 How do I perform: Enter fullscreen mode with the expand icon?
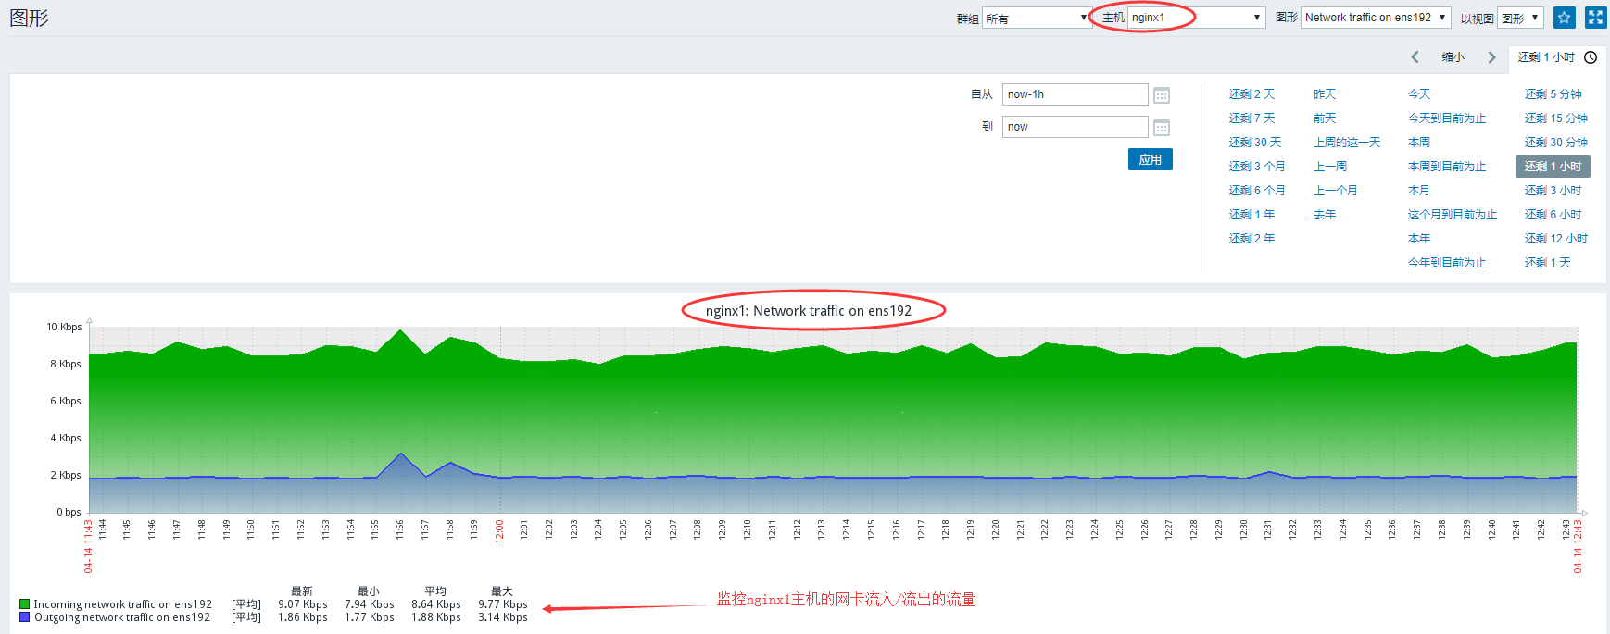(1595, 18)
